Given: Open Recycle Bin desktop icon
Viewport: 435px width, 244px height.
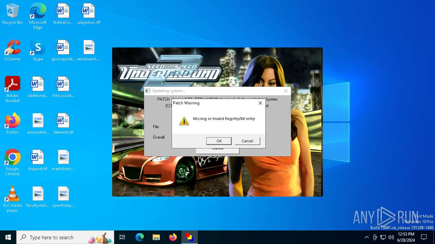Looking at the screenshot, I should coord(13,14).
